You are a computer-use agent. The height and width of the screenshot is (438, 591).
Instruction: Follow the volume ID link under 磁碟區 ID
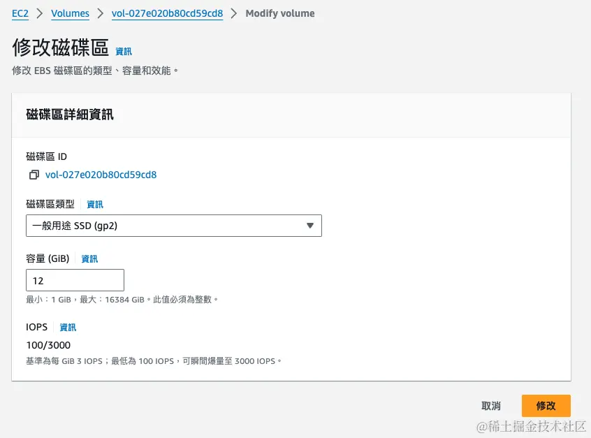[x=101, y=175]
